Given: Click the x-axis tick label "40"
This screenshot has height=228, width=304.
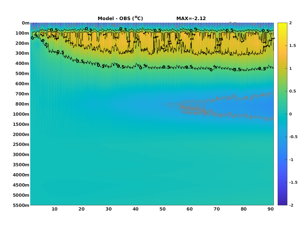Looking at the screenshot, I should (135, 209).
